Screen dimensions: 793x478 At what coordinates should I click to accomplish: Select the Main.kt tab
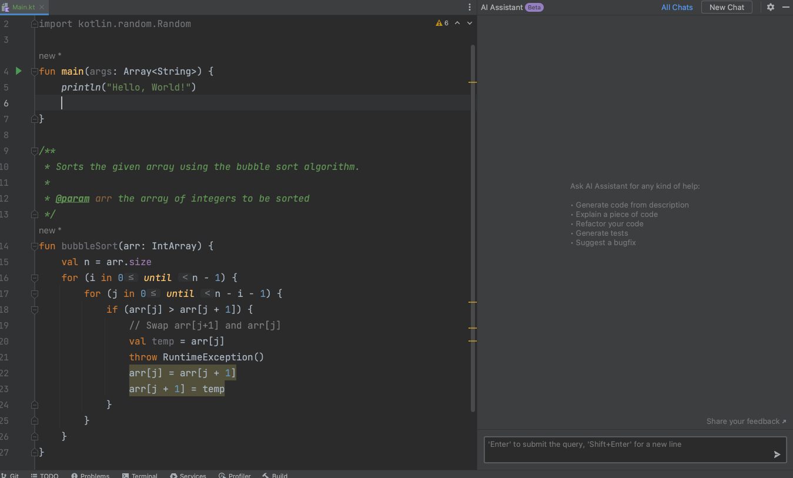pyautogui.click(x=24, y=7)
